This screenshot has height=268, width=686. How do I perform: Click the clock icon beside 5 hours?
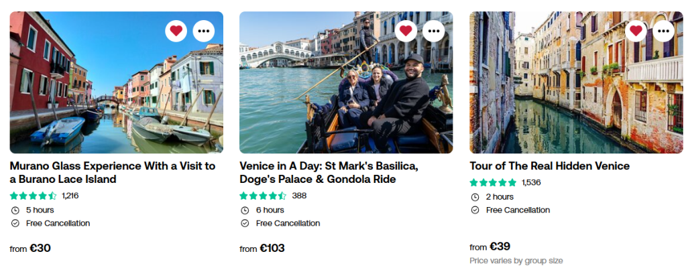click(x=15, y=210)
